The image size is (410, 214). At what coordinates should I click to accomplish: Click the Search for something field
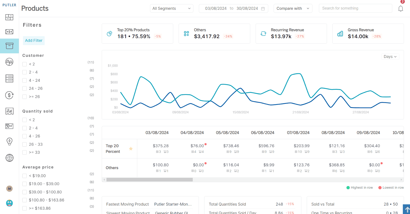[x=355, y=8]
